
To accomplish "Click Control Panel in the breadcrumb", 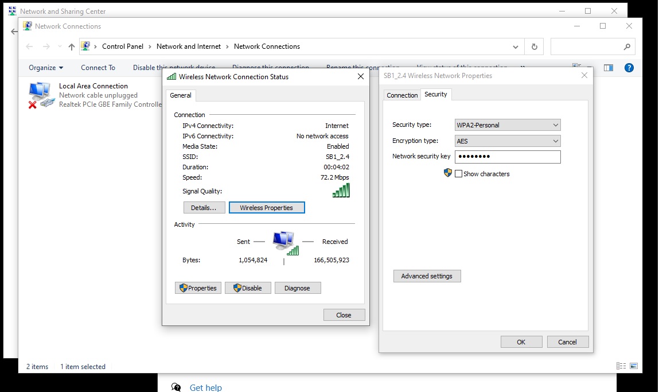I will pos(123,46).
